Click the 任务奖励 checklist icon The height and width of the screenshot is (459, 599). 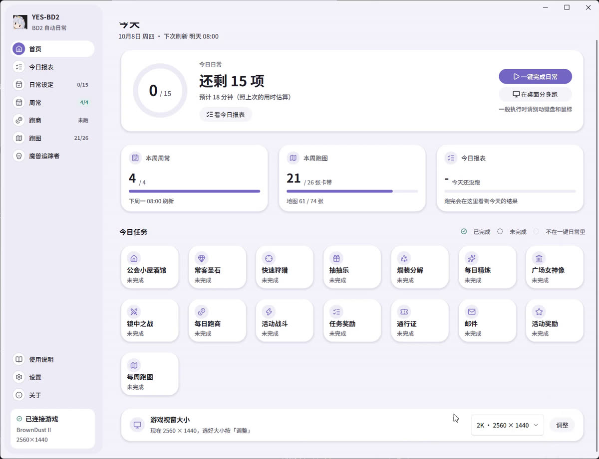coord(336,311)
